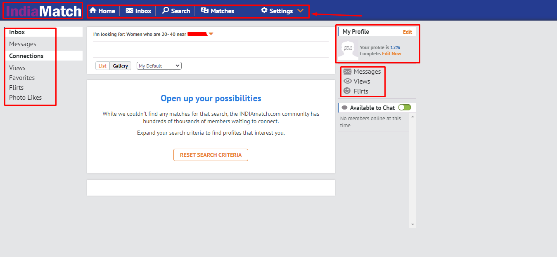The height and width of the screenshot is (257, 557).
Task: Open Messages in left sidebar
Action: (x=23, y=44)
